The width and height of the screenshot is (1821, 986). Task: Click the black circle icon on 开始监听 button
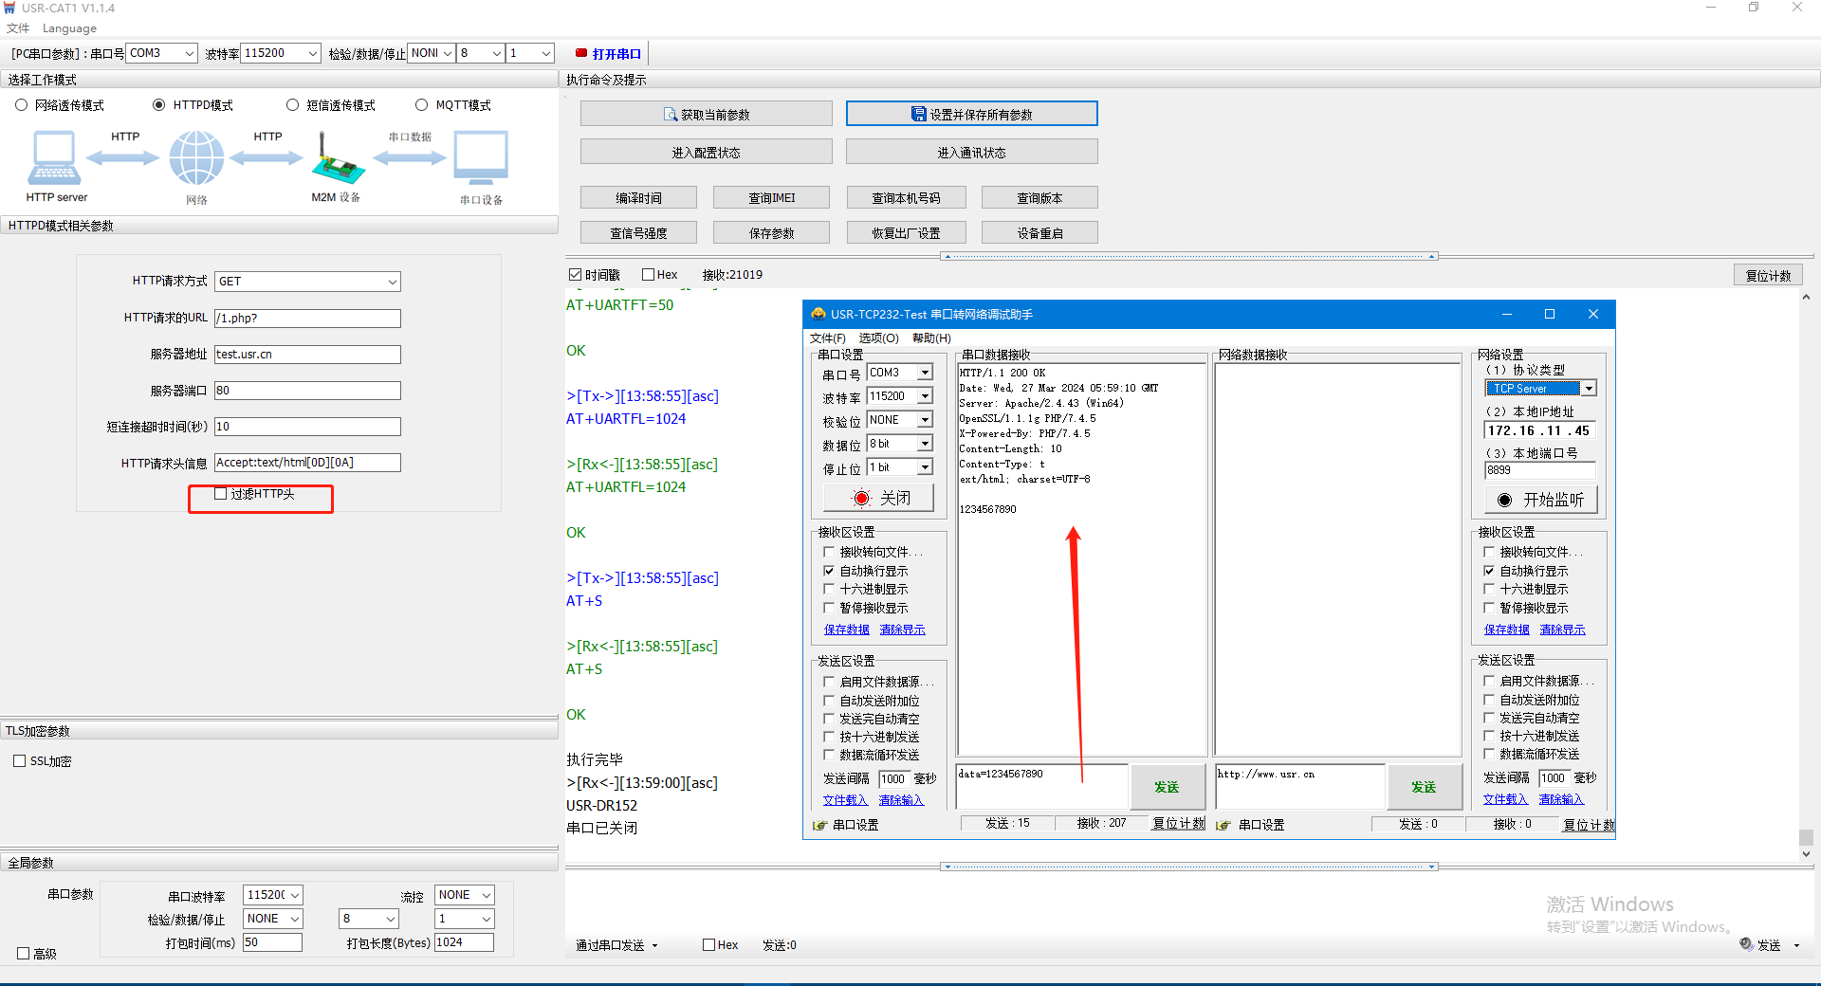1504,500
